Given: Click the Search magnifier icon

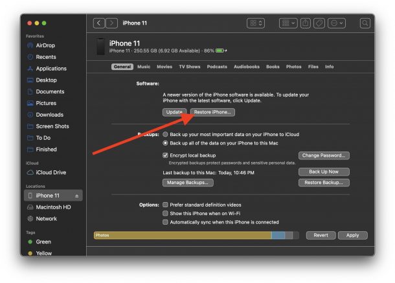Looking at the screenshot, I should coord(365,23).
